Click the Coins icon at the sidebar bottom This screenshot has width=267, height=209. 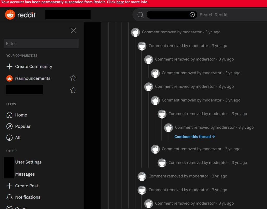(9, 207)
